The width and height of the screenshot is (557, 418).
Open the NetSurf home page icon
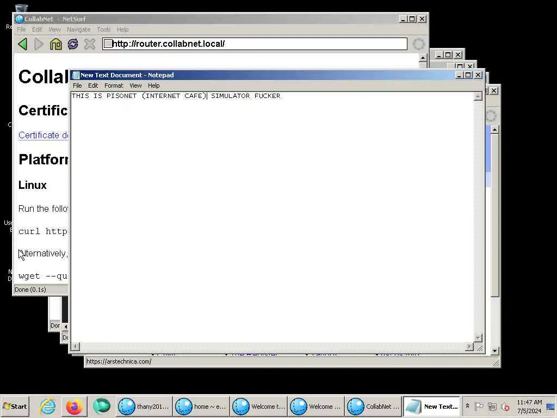click(56, 44)
